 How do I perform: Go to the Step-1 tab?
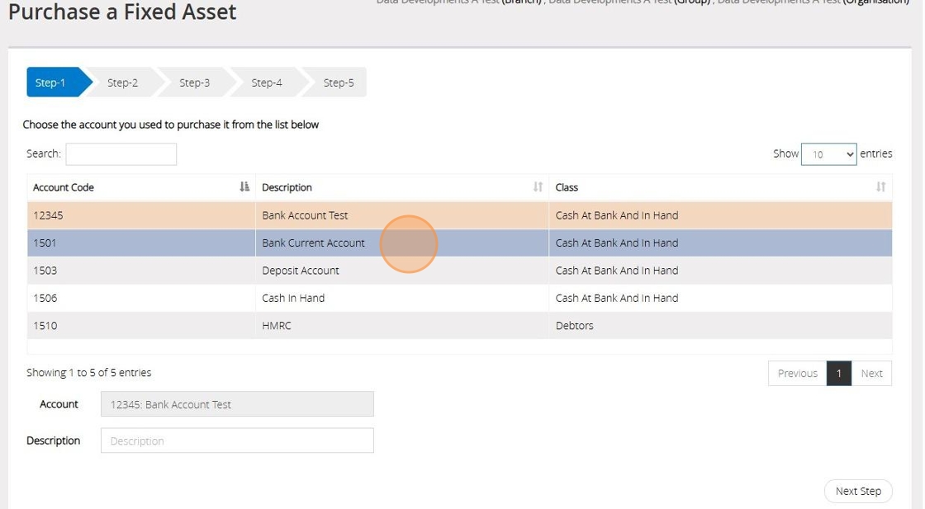pos(51,82)
